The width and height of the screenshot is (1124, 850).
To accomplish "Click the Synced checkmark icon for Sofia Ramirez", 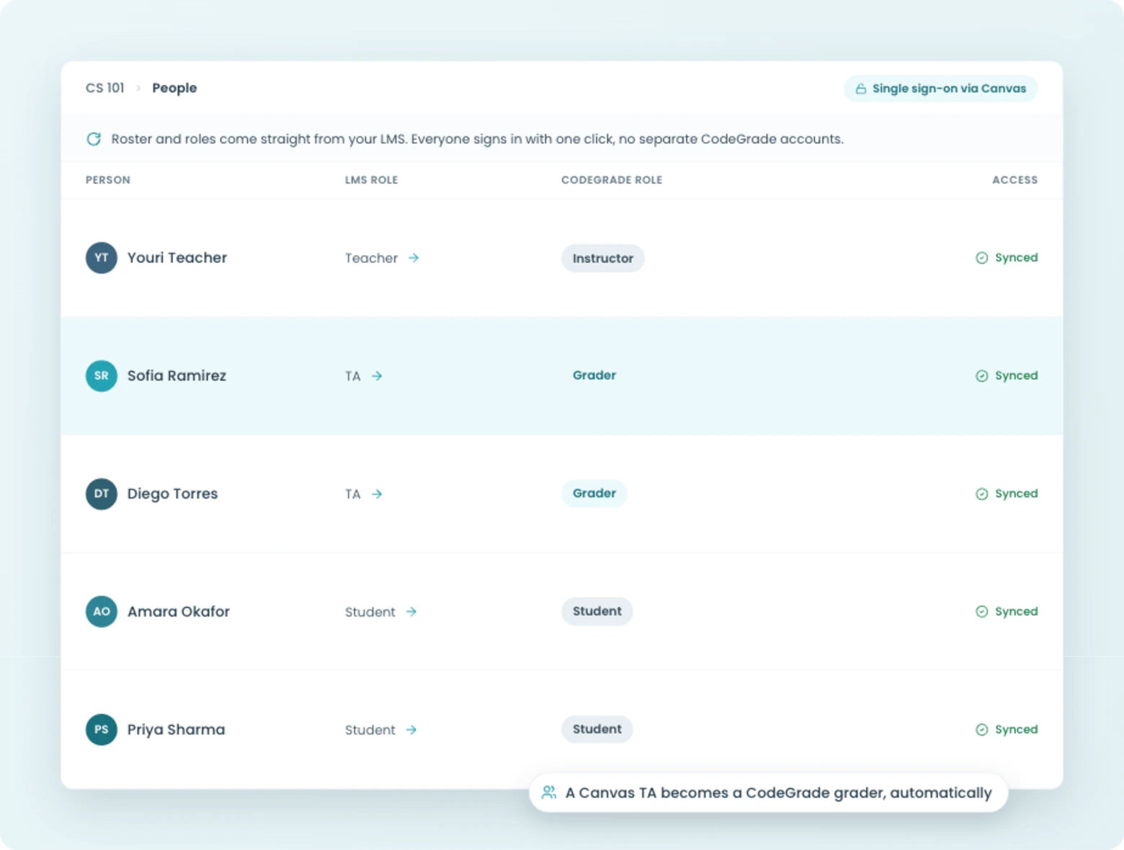I will pyautogui.click(x=981, y=376).
